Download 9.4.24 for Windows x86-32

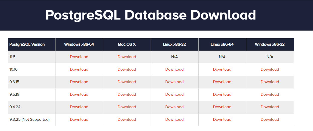[270, 107]
